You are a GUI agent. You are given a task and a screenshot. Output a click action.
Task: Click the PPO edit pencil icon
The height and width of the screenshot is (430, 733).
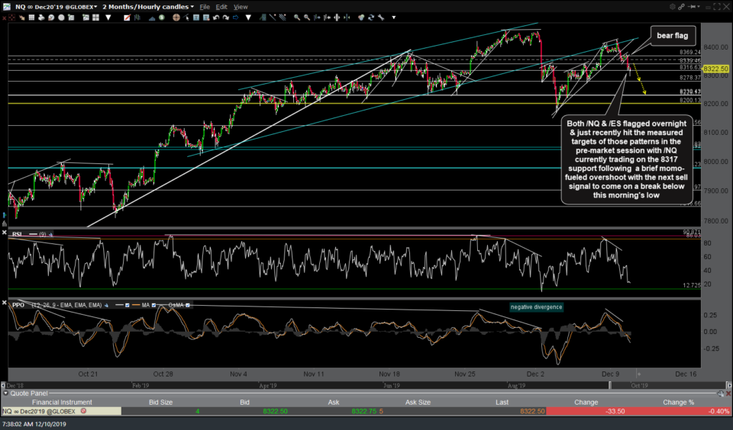pyautogui.click(x=107, y=305)
